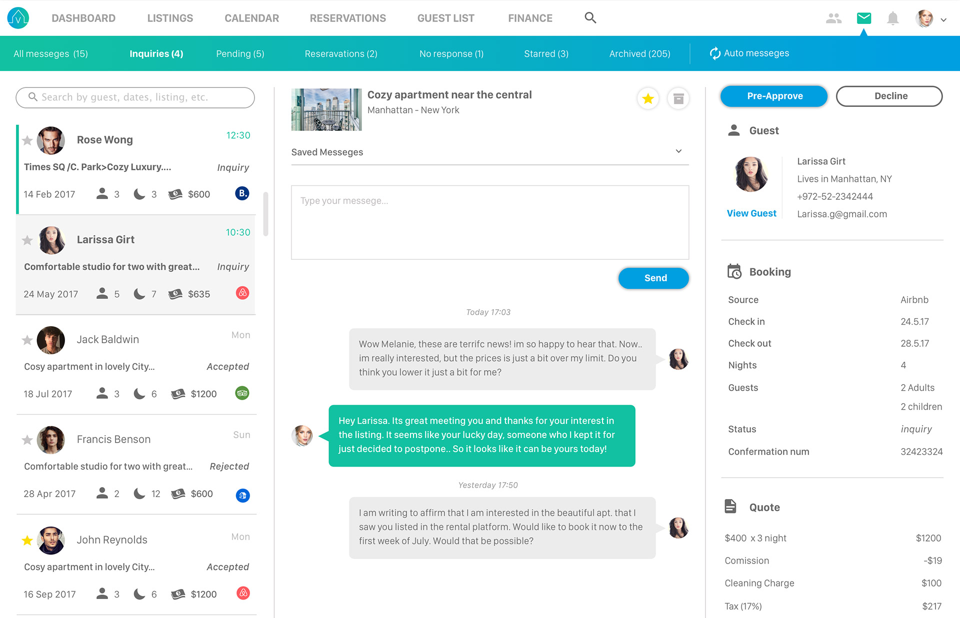Click the Airbnb source badge on Larissa Girt
The width and height of the screenshot is (960, 618).
pos(242,293)
